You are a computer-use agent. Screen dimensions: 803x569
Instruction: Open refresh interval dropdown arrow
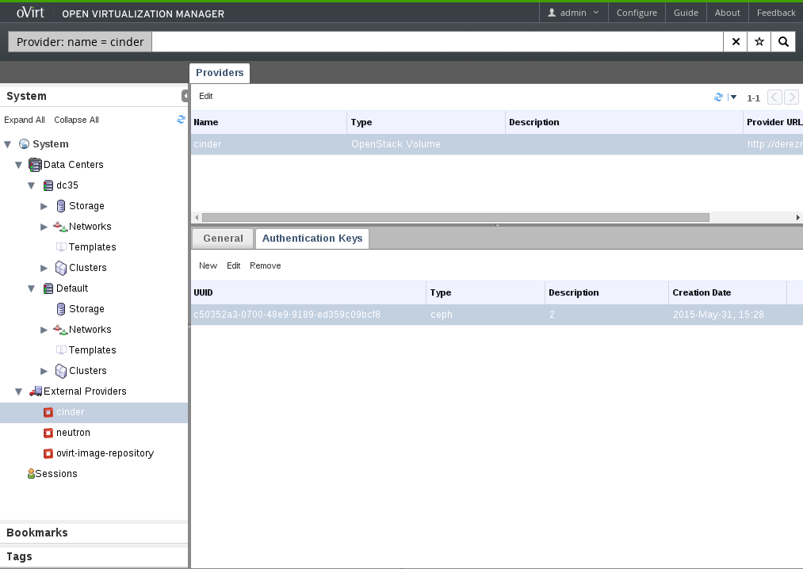pos(733,97)
